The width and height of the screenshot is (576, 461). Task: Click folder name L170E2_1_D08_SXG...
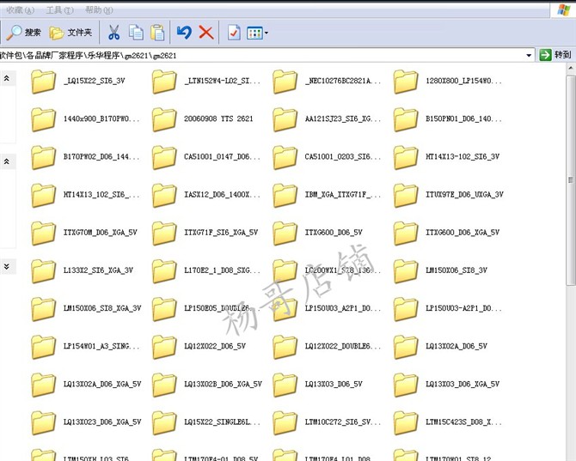[x=222, y=270]
